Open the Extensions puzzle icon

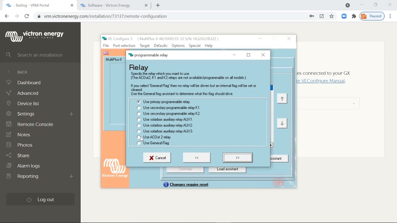click(x=354, y=16)
